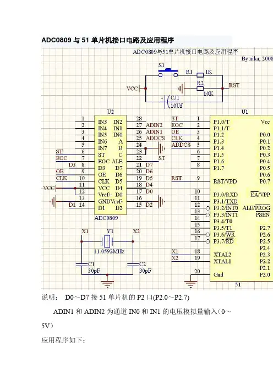This screenshot has width=273, height=386.
Task: Click the Vref- pin name on ADC0809
Action: coord(116,201)
